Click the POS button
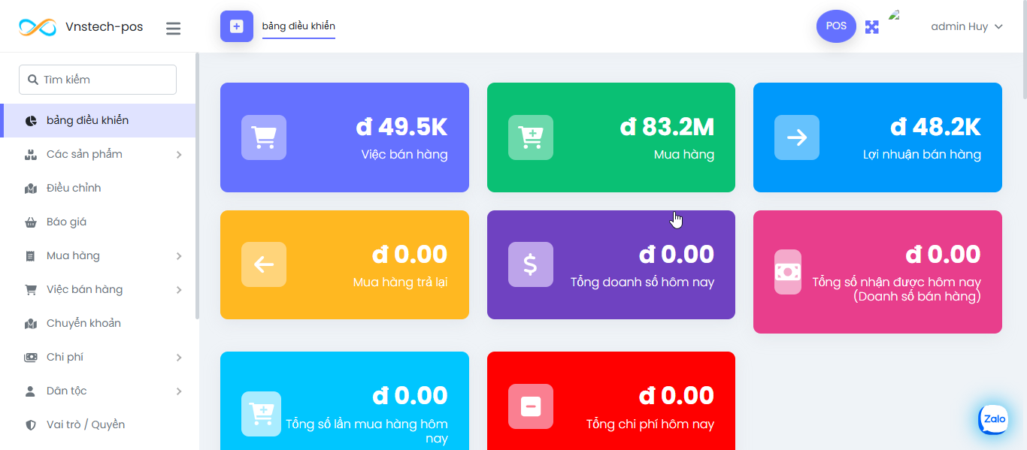1027x450 pixels. click(836, 26)
